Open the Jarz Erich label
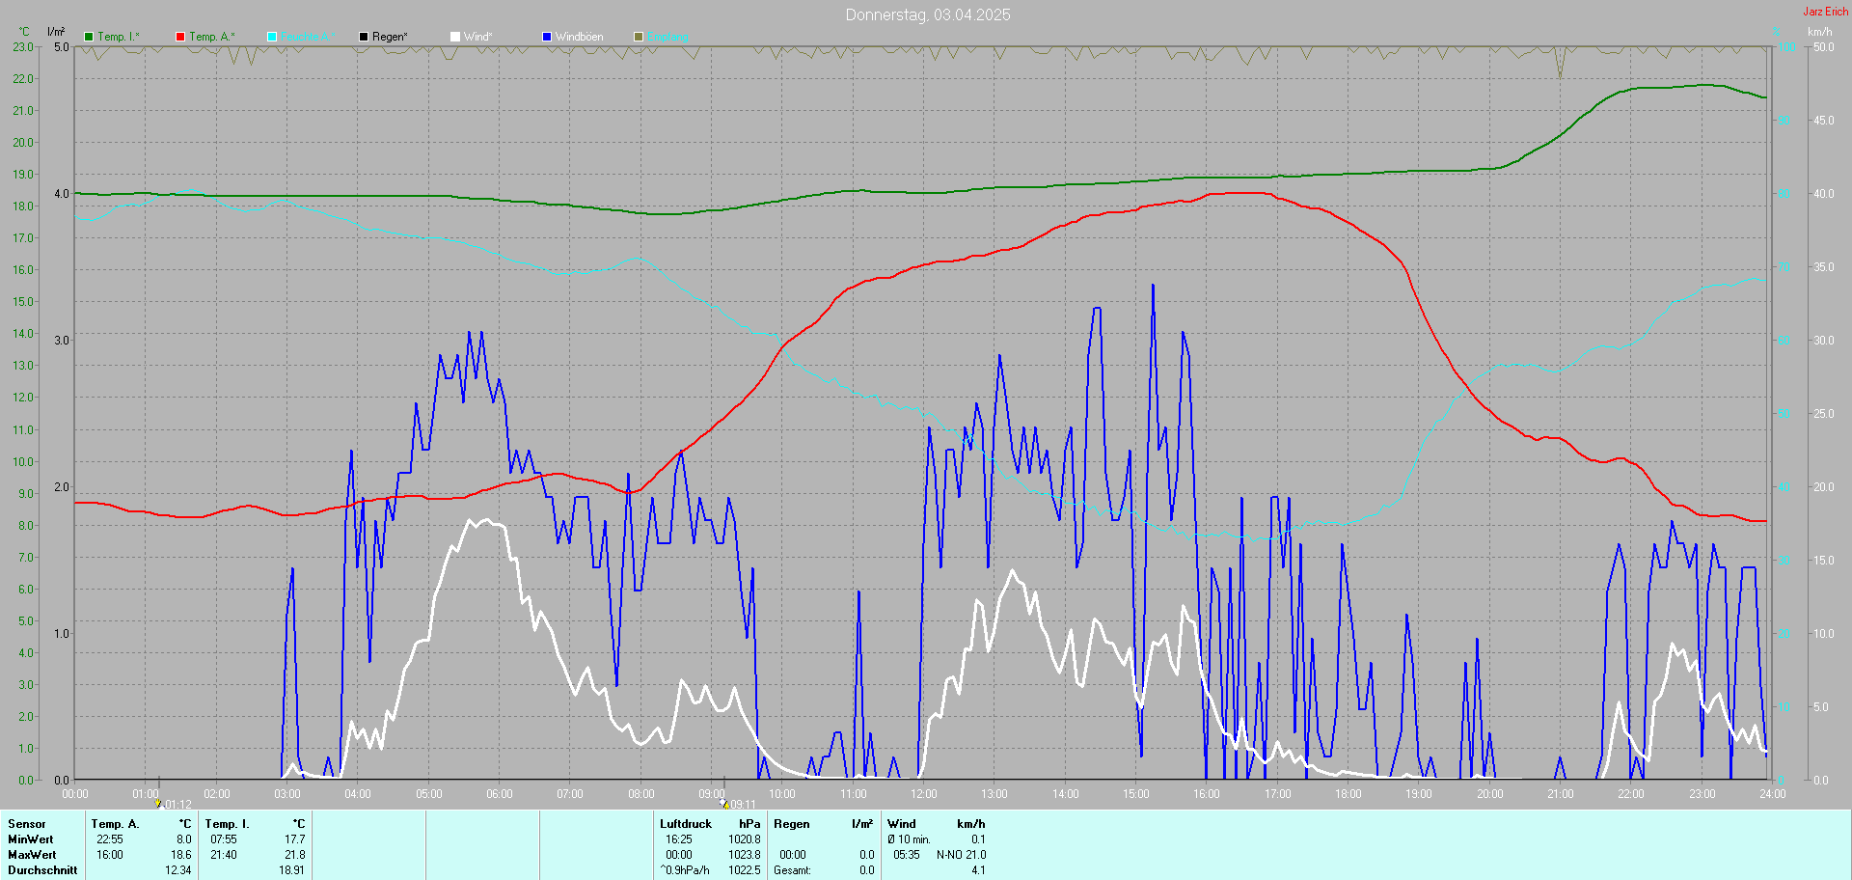The width and height of the screenshot is (1852, 880). 1826,12
